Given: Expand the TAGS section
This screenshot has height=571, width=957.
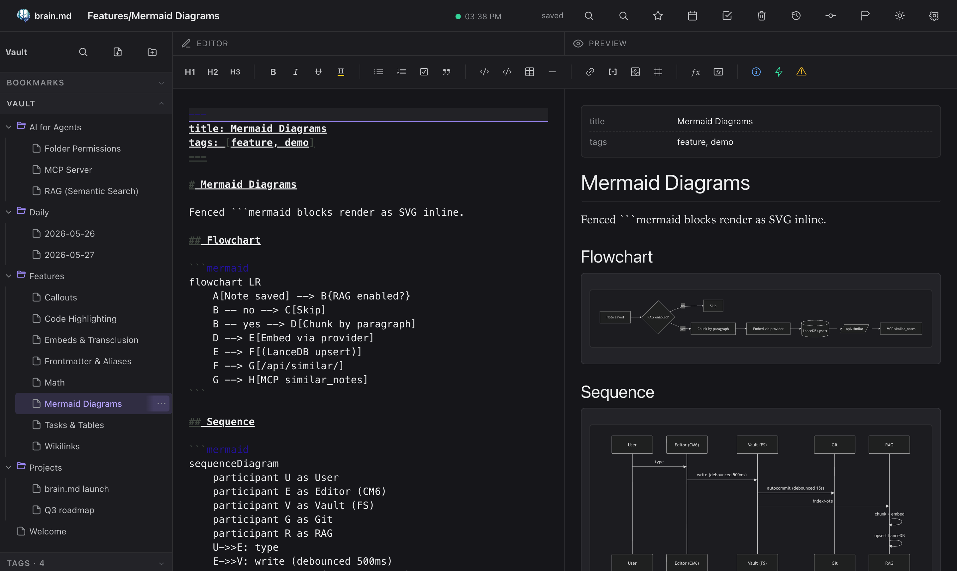Looking at the screenshot, I should [x=86, y=563].
